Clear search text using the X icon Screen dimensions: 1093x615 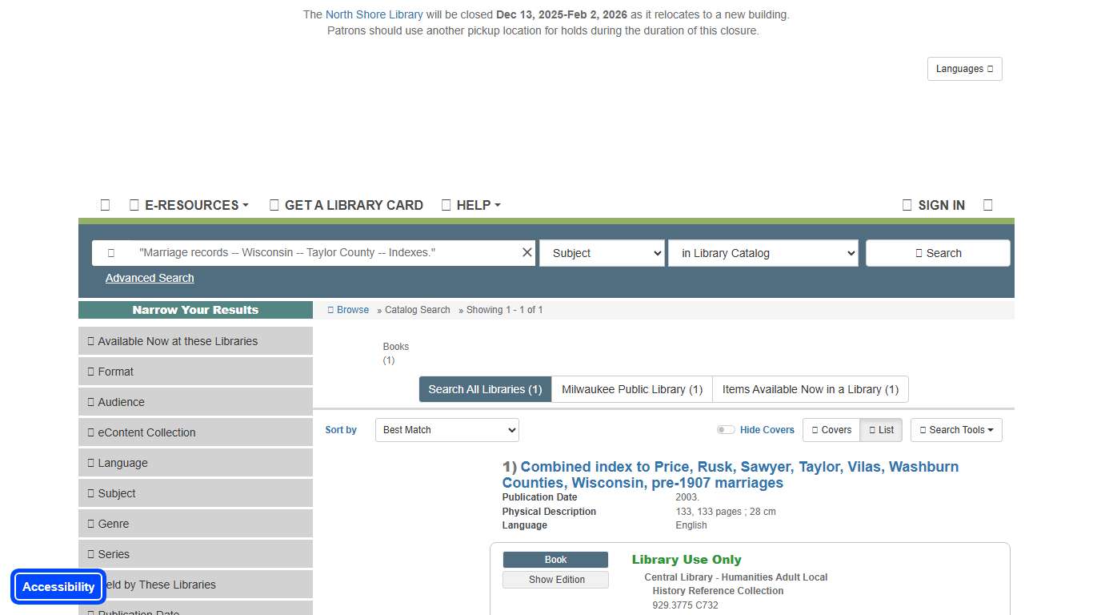[x=526, y=252]
